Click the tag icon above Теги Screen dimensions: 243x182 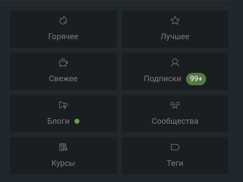(175, 147)
